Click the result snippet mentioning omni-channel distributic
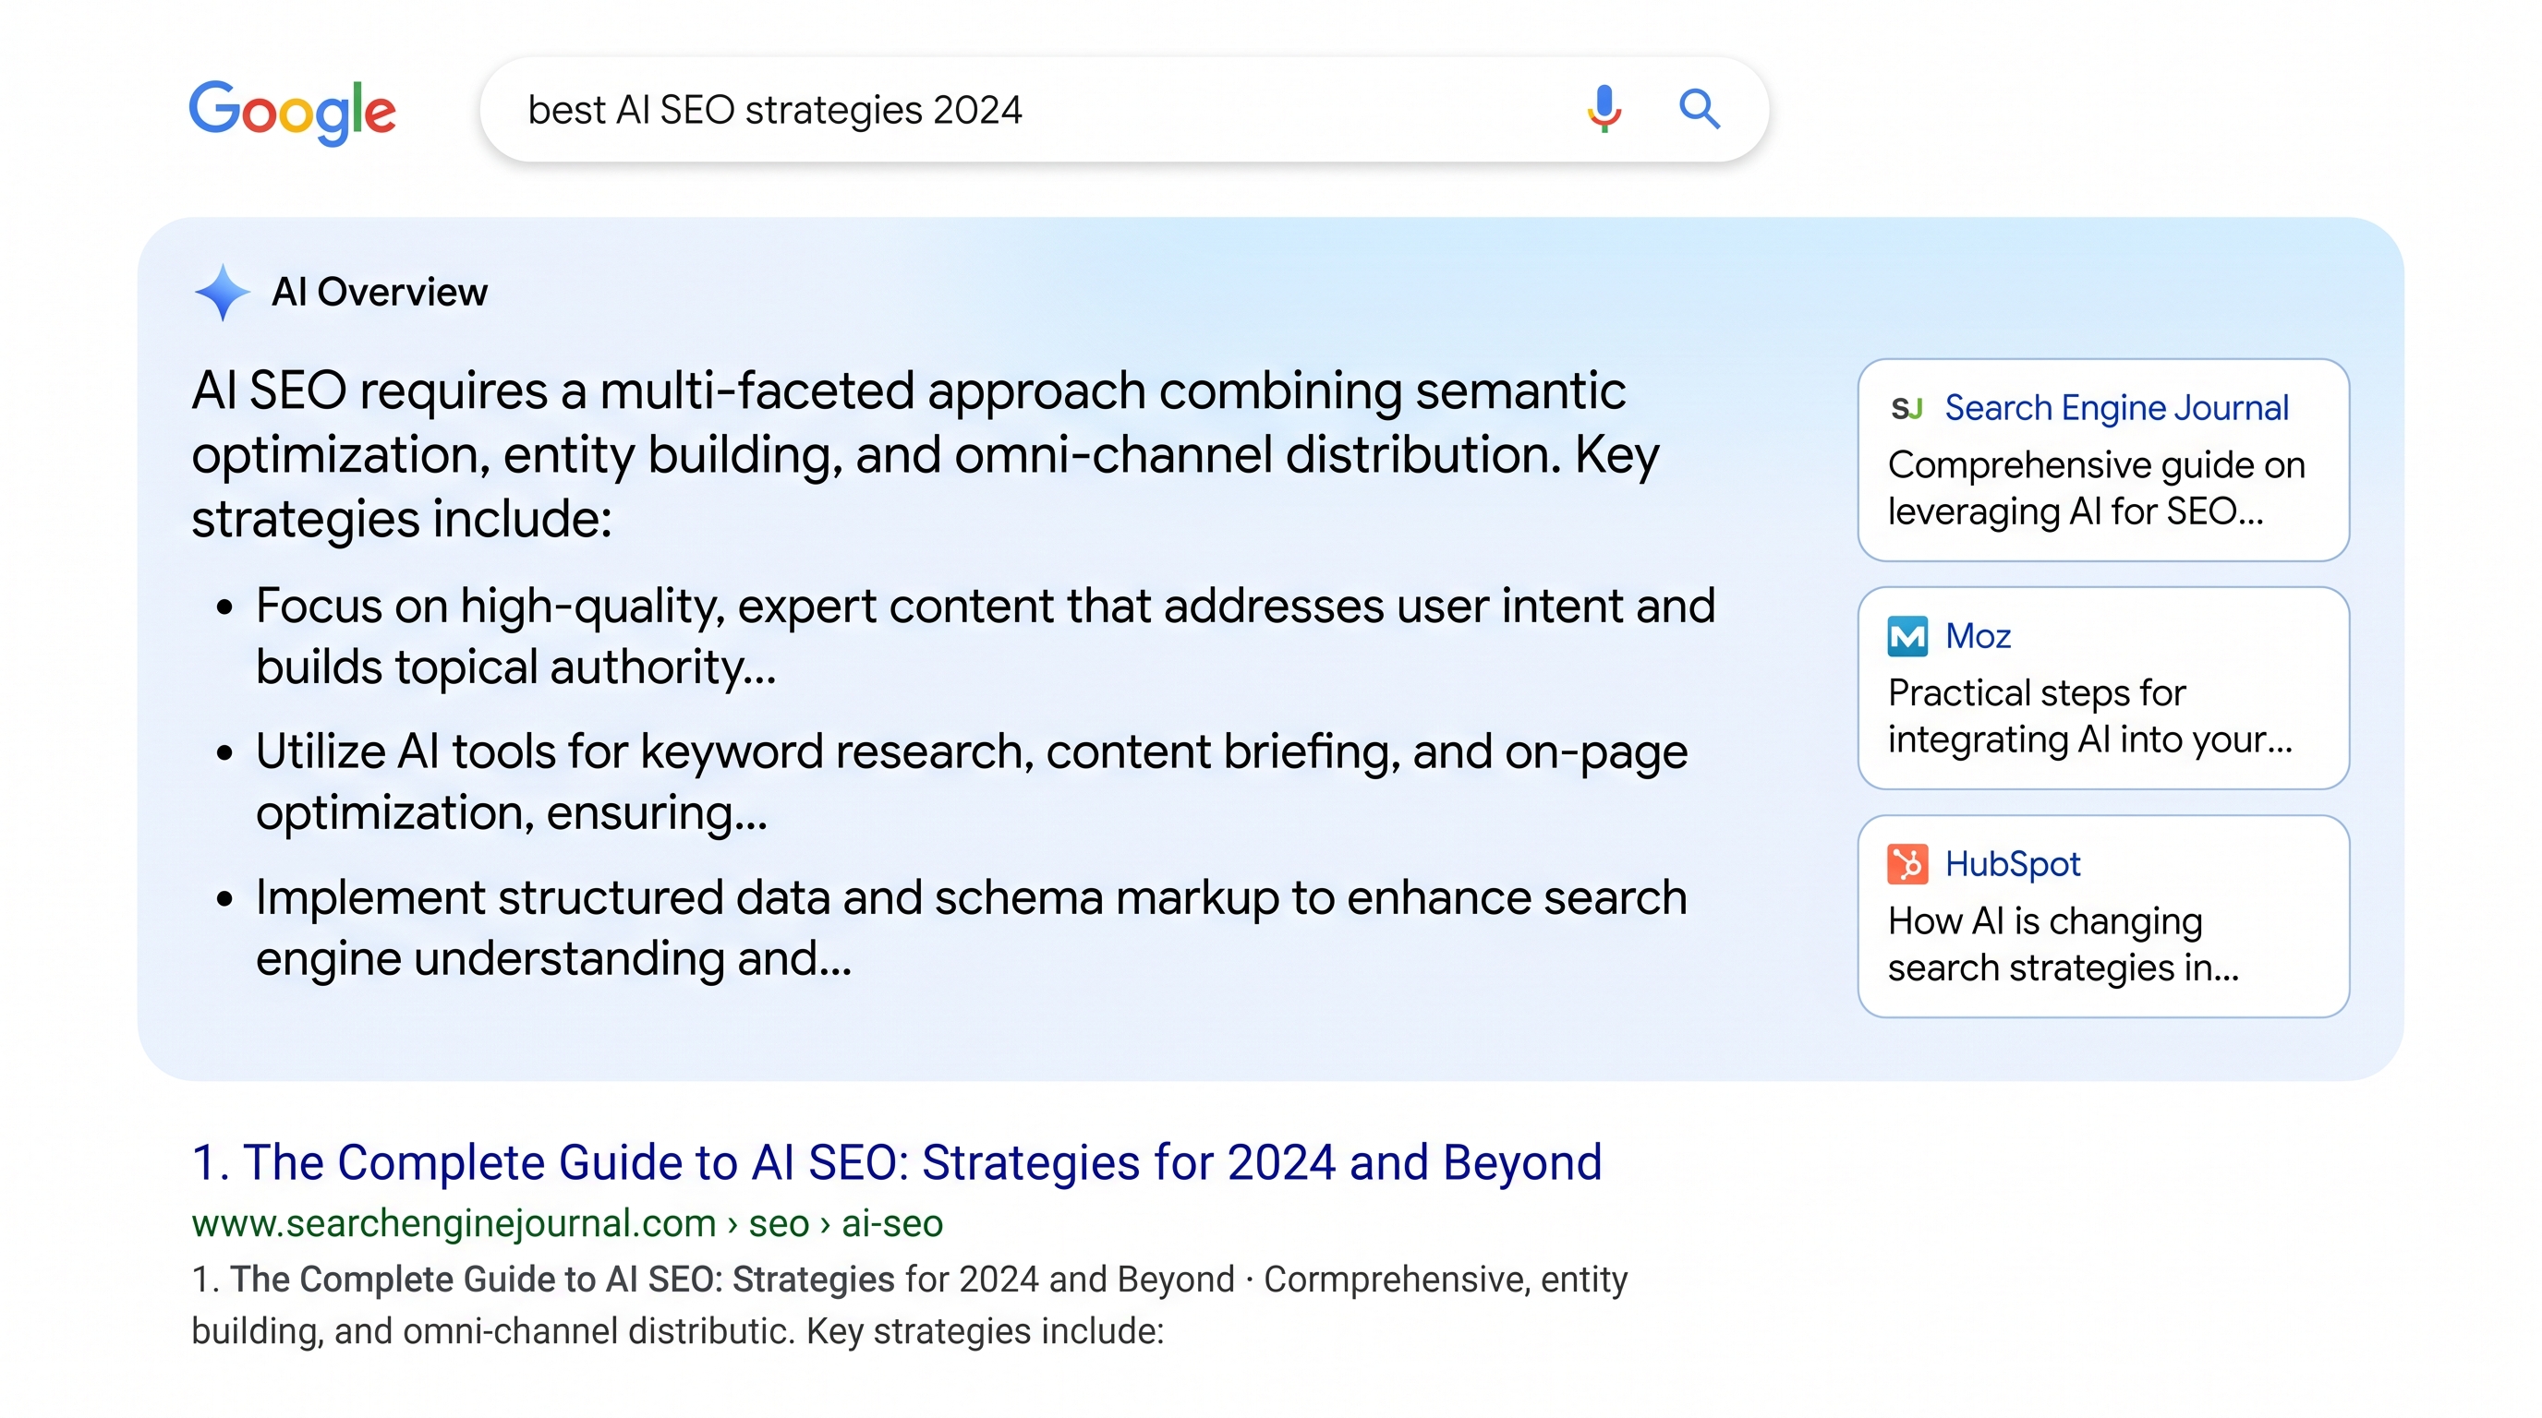 (909, 1304)
